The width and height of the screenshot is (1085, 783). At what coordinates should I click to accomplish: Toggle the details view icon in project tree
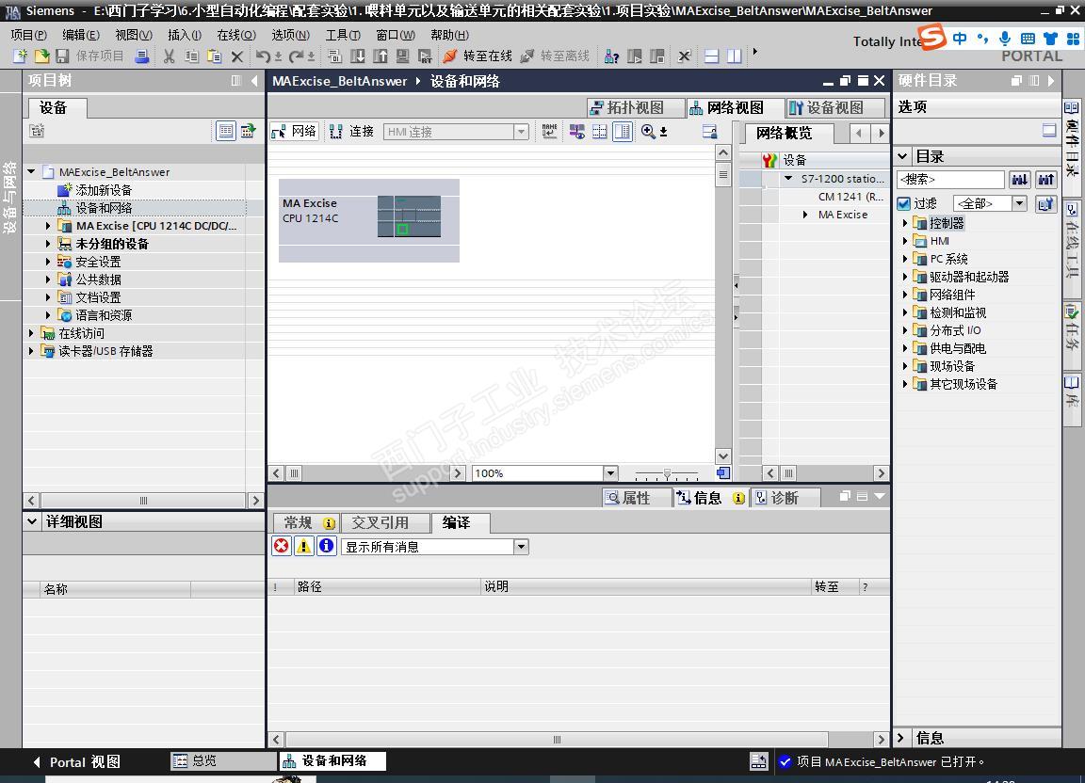[226, 131]
